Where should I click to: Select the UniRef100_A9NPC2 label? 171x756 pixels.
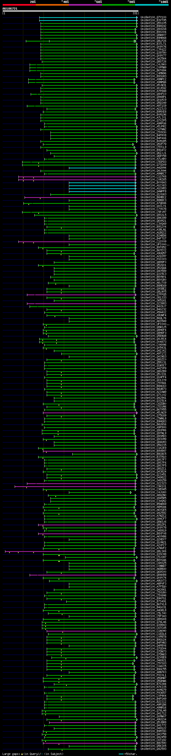point(153,79)
